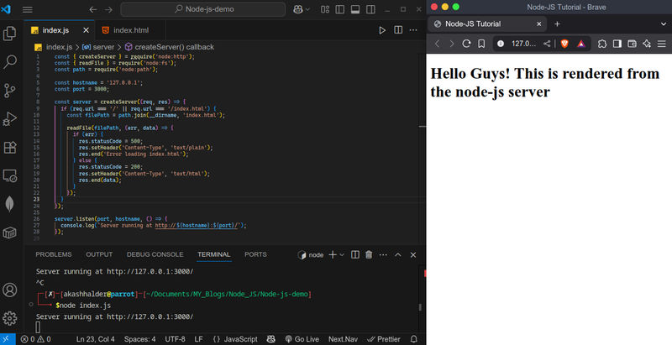
Task: Open the Manage gear in VS Code
Action: [x=9, y=318]
